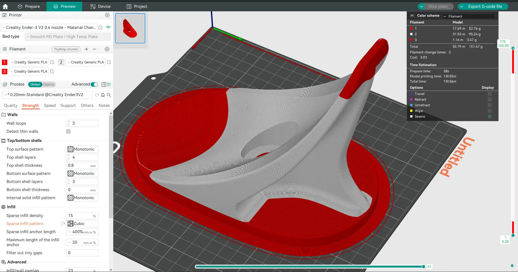This screenshot has width=518, height=272.
Task: Toggle Wipe display checkbox
Action: [x=490, y=111]
